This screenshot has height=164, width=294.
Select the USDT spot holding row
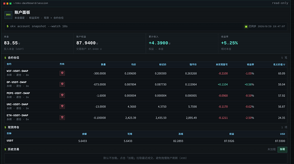point(146,141)
